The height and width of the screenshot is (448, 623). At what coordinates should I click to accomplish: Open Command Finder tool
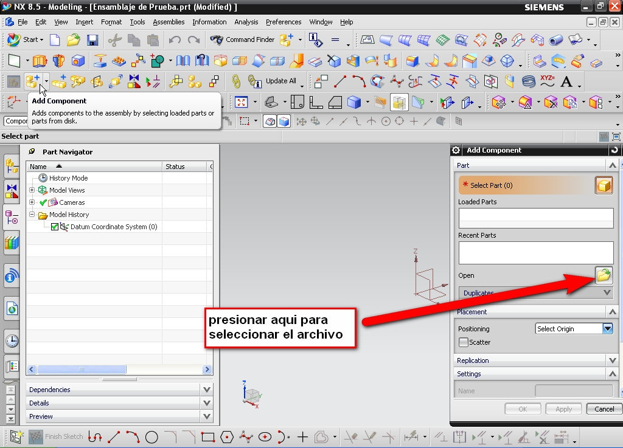point(243,40)
